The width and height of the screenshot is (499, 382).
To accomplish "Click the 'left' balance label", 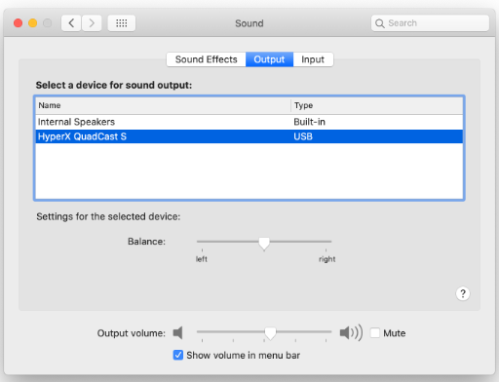I will click(202, 259).
